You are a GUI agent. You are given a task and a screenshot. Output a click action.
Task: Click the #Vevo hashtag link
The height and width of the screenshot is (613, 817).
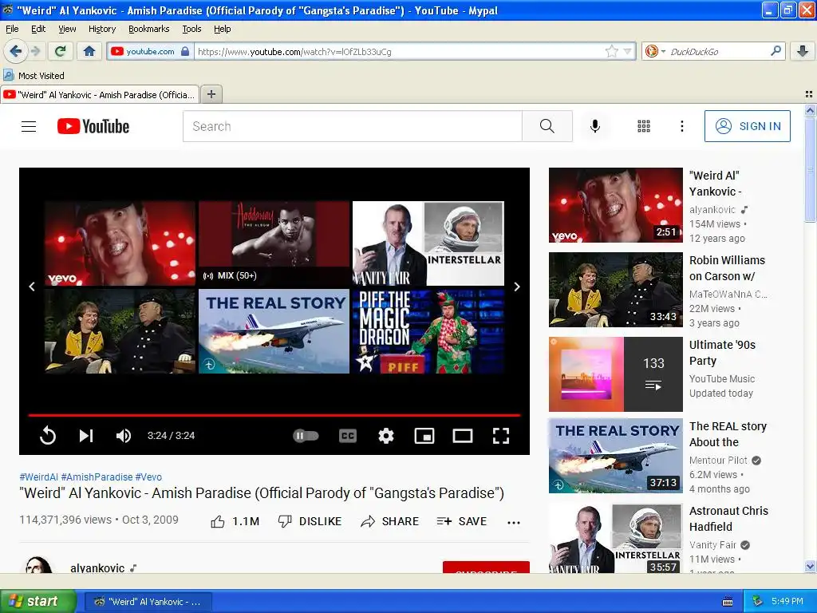click(148, 477)
